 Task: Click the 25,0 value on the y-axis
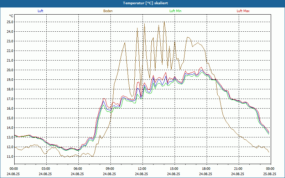(x=10, y=22)
